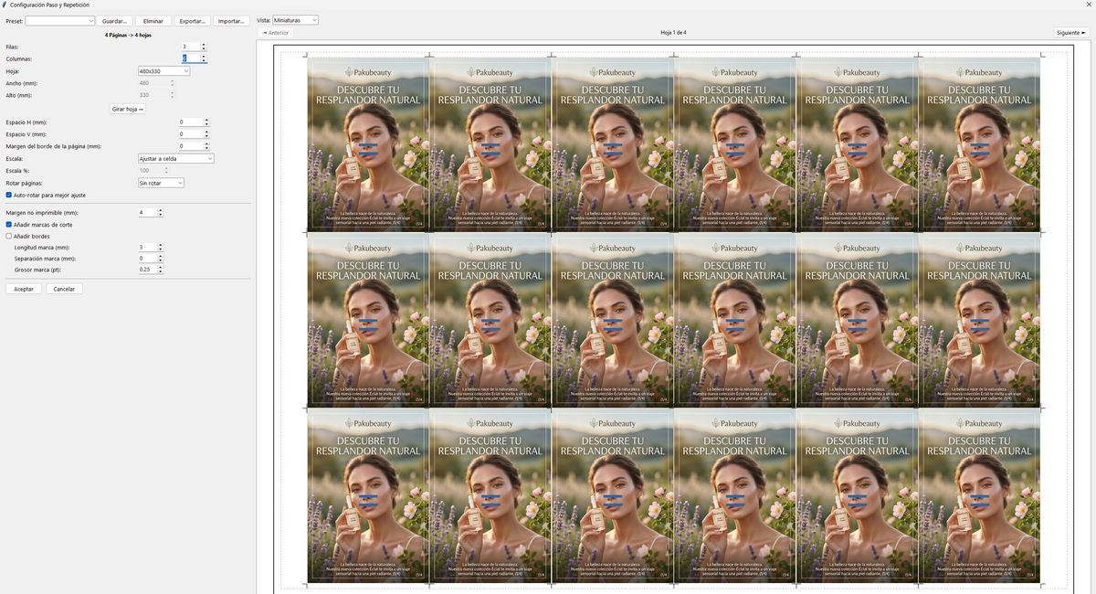Click the Anterior sheet button
This screenshot has width=1096, height=594.
tap(276, 32)
